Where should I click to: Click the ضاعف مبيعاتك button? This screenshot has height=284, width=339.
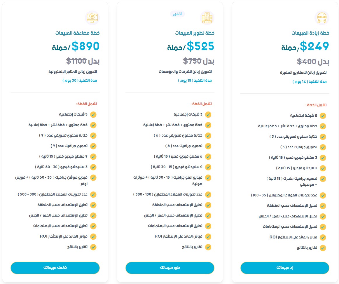[x=55, y=268]
